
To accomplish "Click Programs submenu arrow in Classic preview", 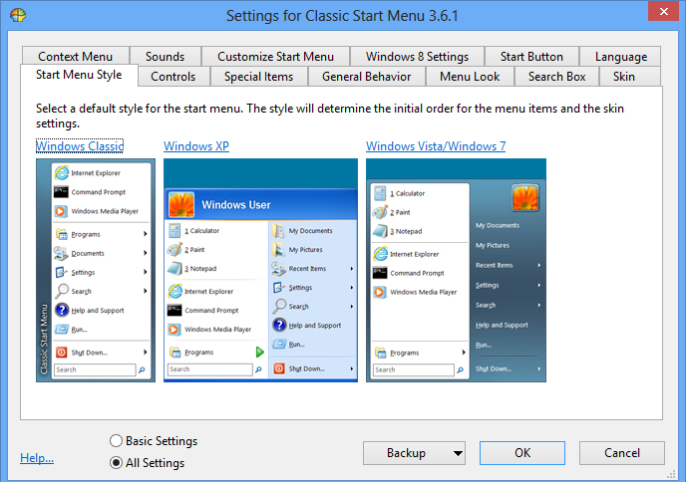I will tap(145, 234).
